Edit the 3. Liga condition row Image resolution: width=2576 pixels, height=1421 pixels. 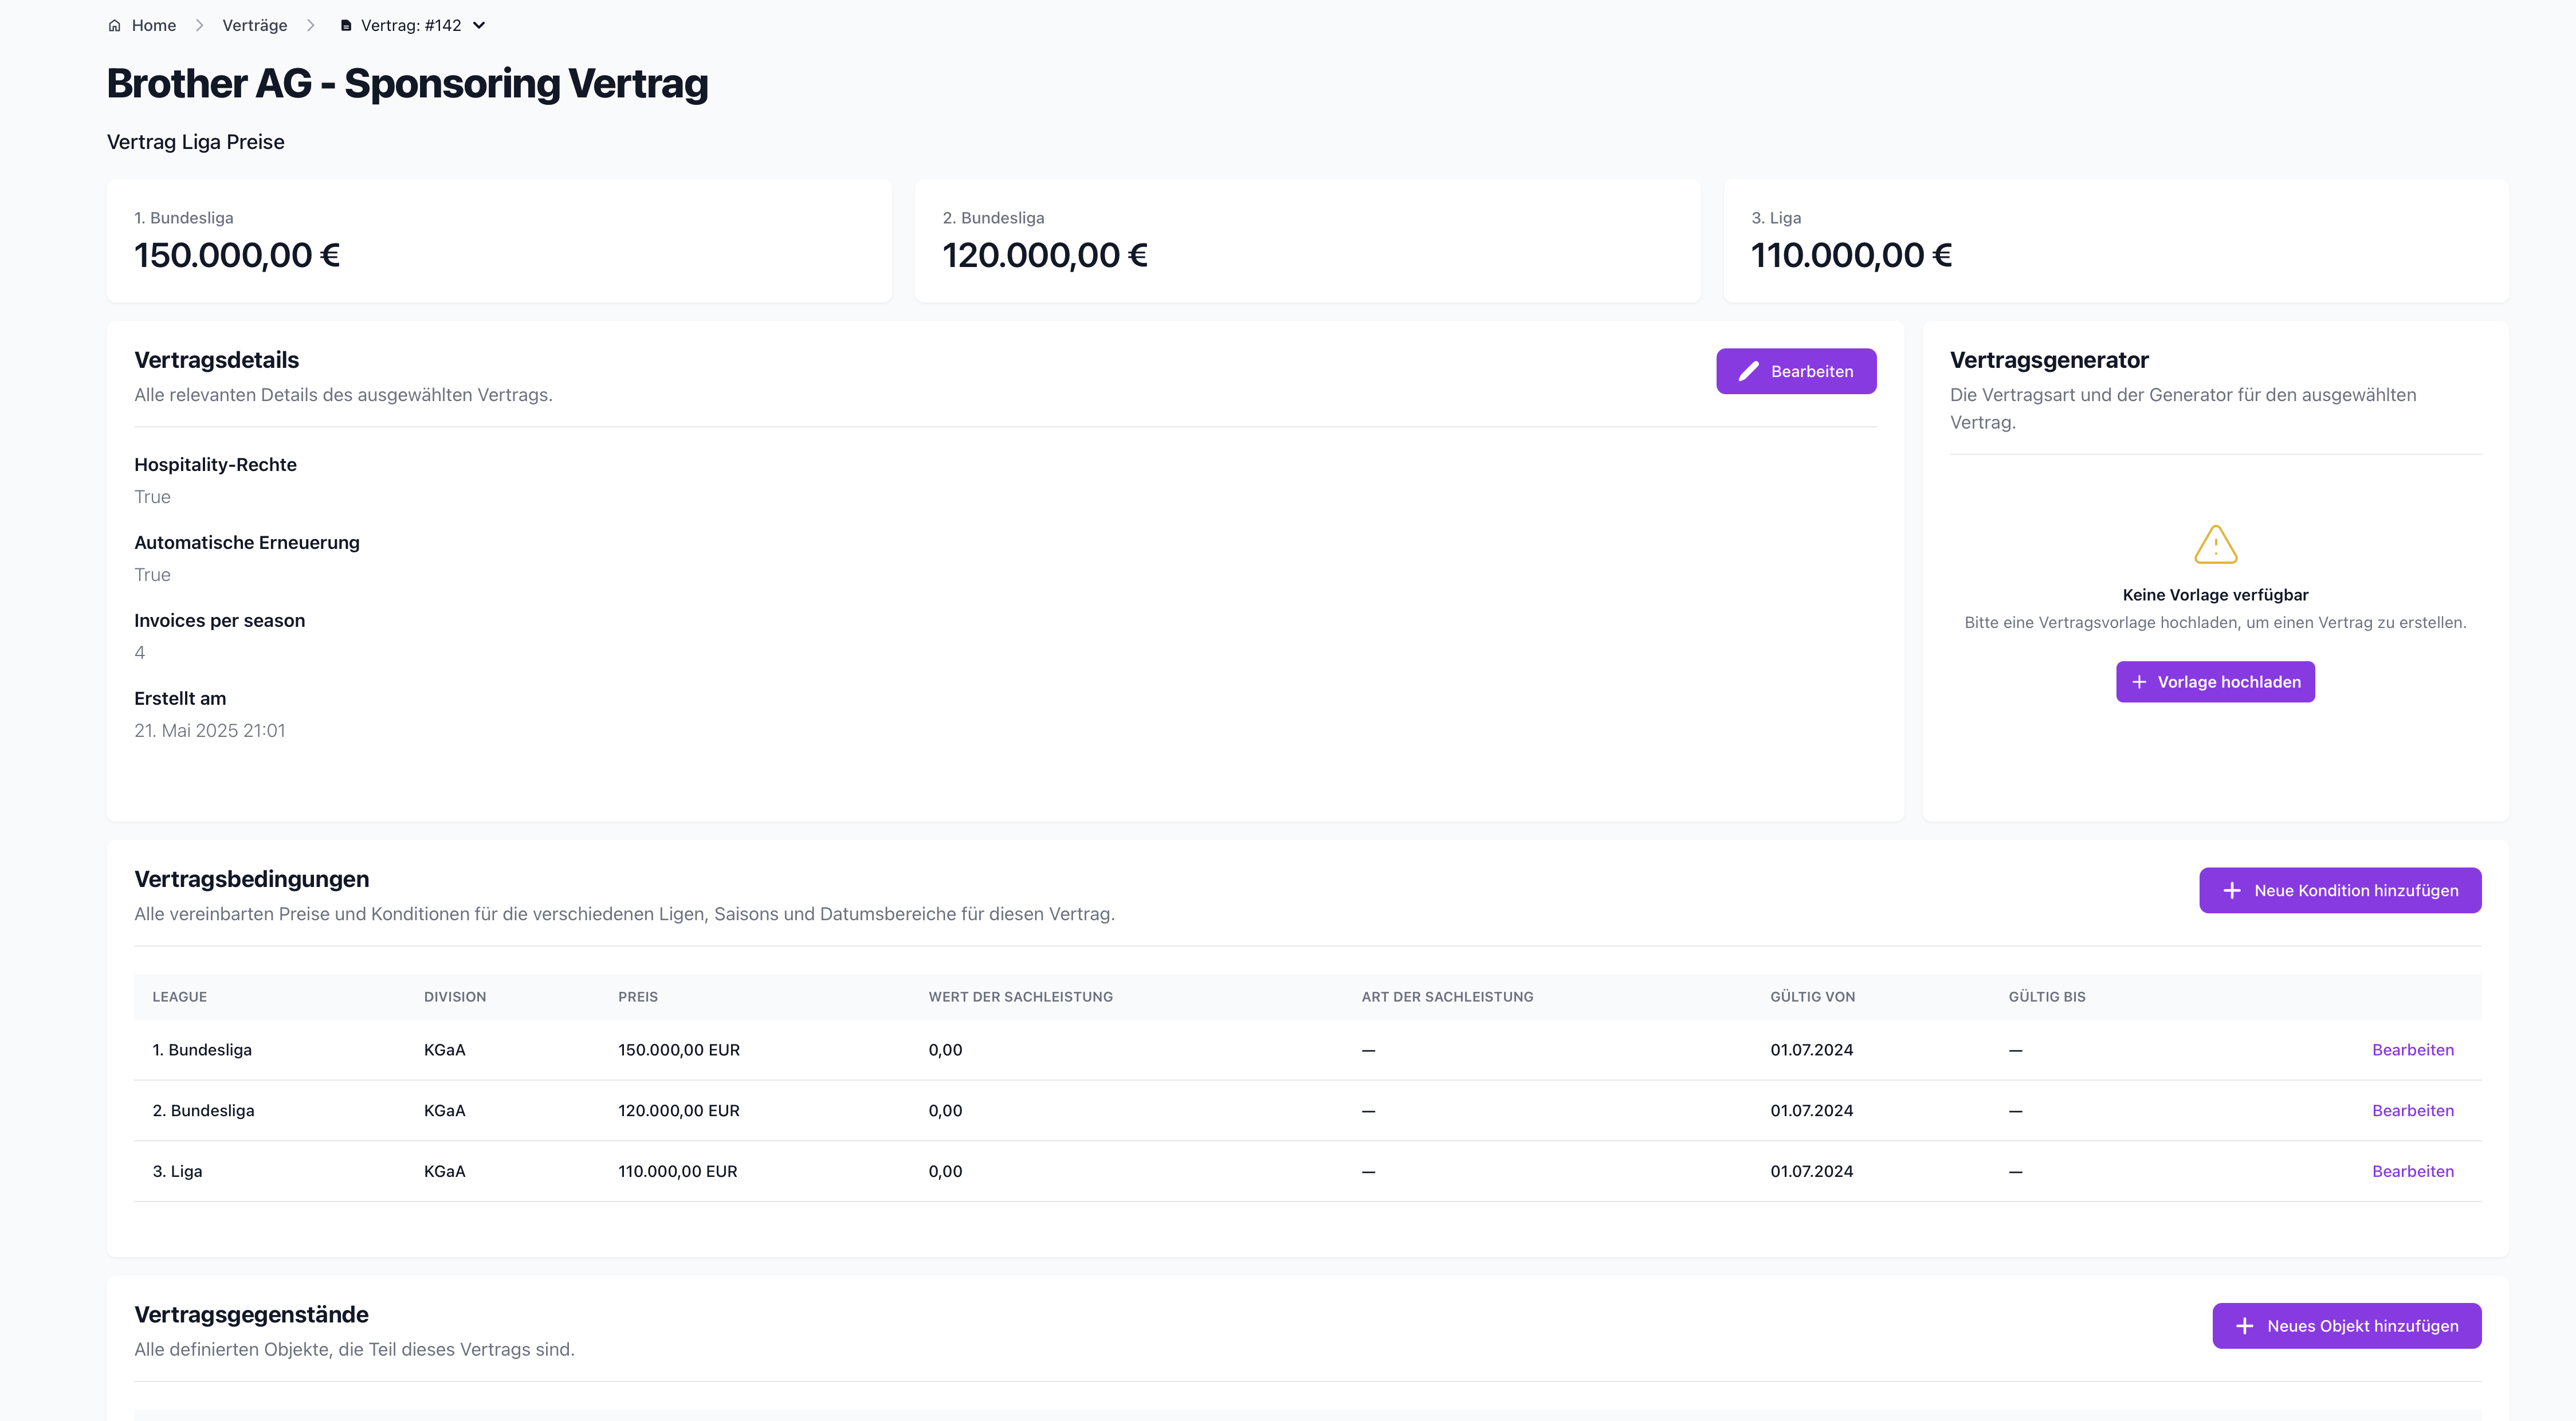click(2412, 1171)
